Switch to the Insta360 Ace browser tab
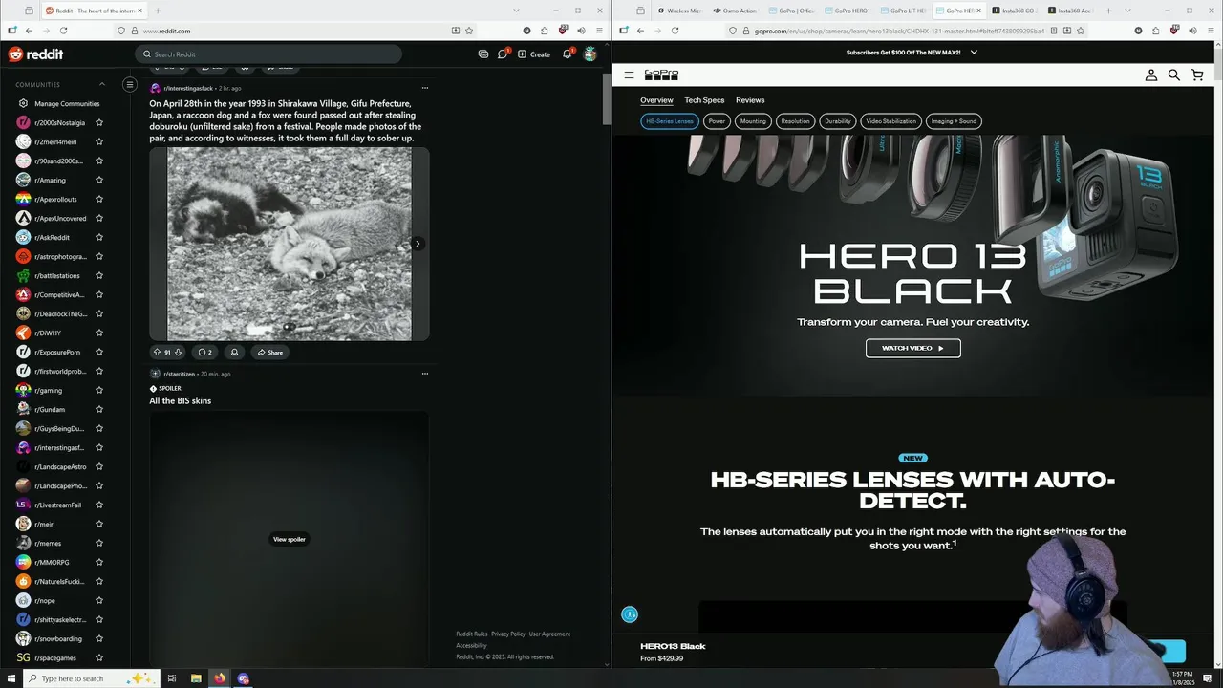1223x688 pixels. (1069, 11)
